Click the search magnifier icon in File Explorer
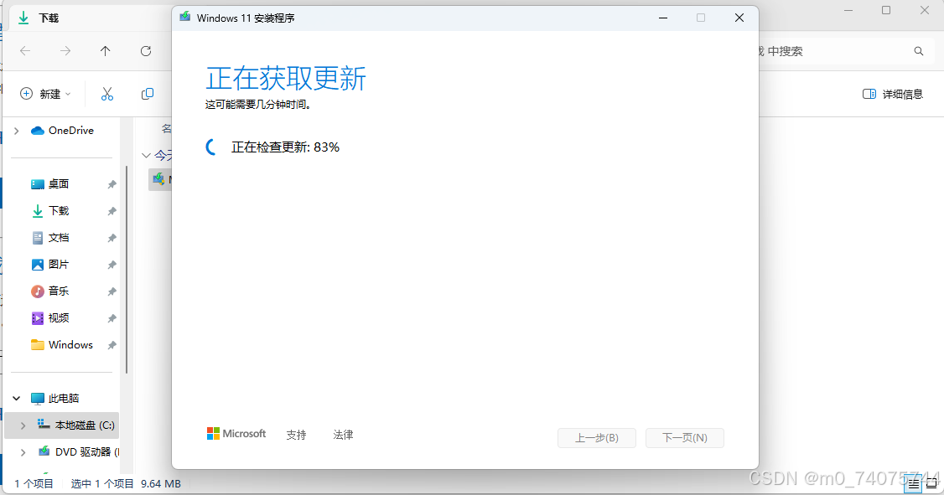944x495 pixels. pyautogui.click(x=919, y=51)
